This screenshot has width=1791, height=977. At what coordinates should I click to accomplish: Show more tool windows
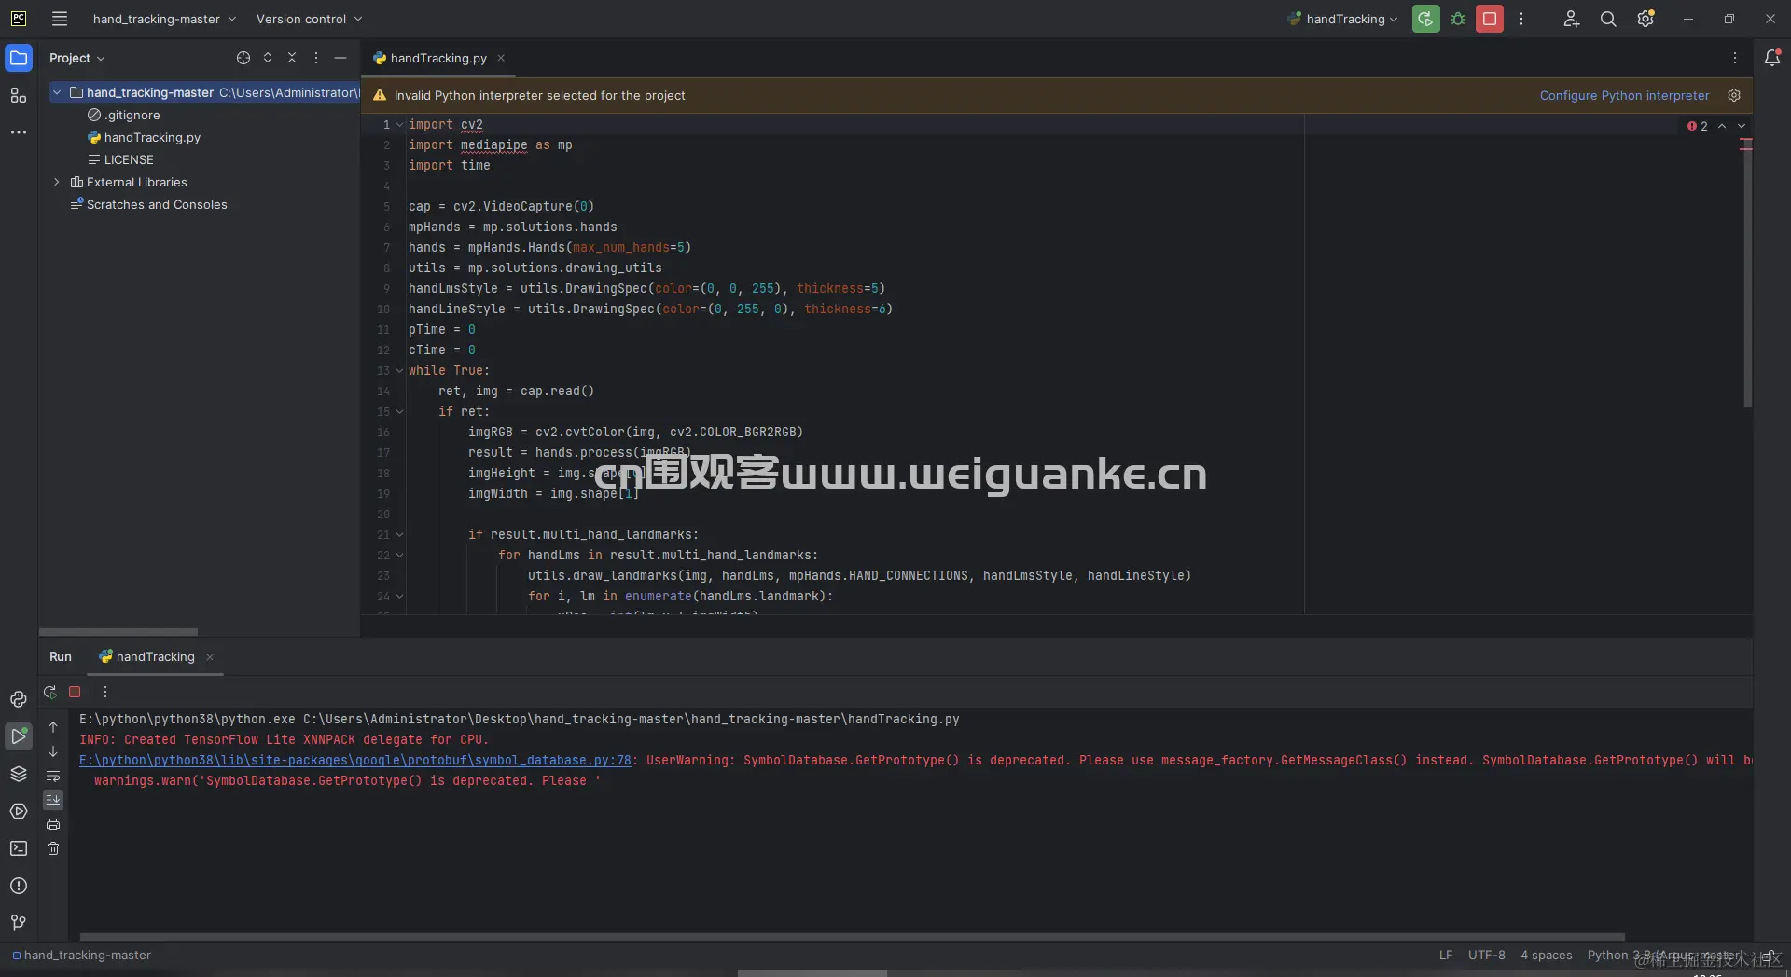19,132
